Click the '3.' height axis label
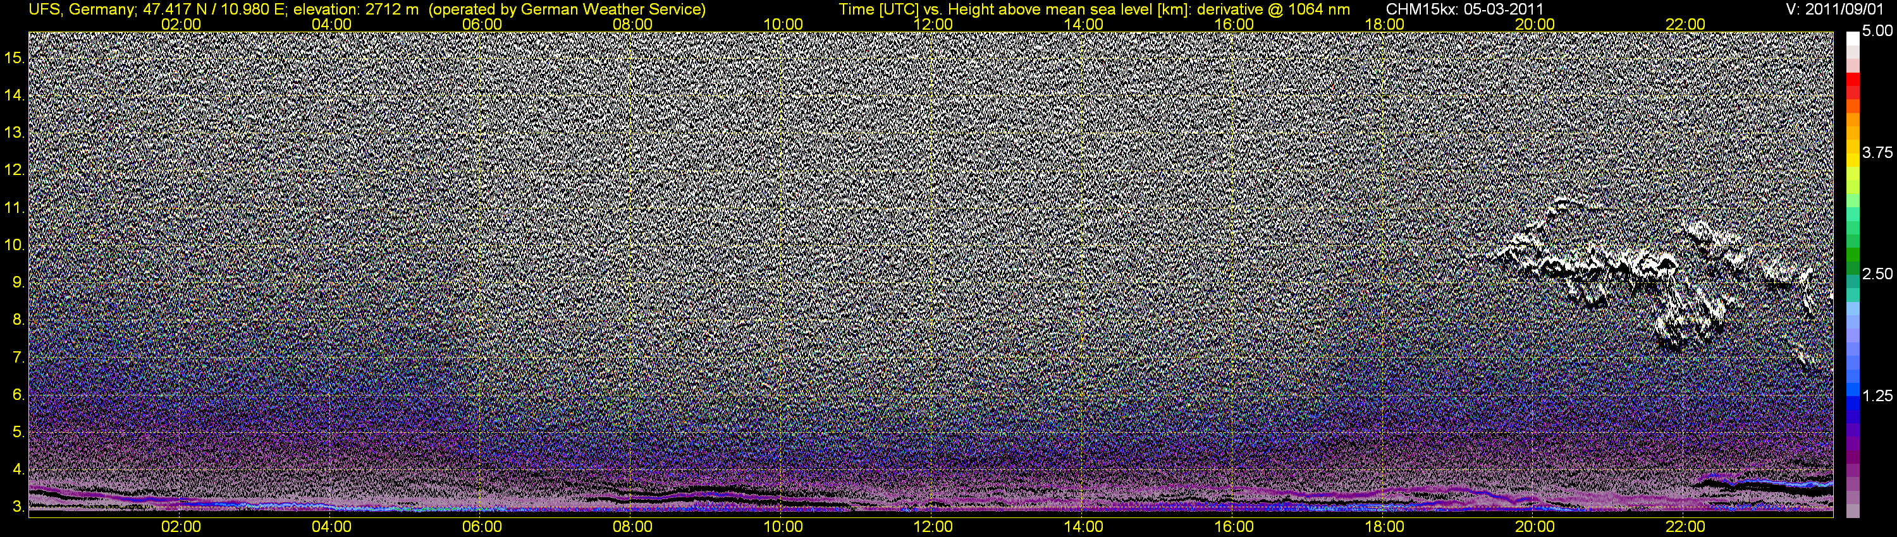The height and width of the screenshot is (537, 1897). 18,507
